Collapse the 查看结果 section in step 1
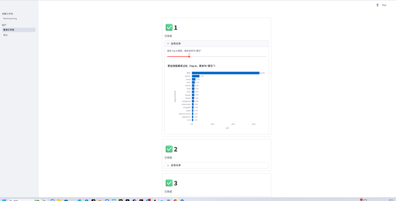Image resolution: width=396 pixels, height=201 pixels. click(216, 43)
